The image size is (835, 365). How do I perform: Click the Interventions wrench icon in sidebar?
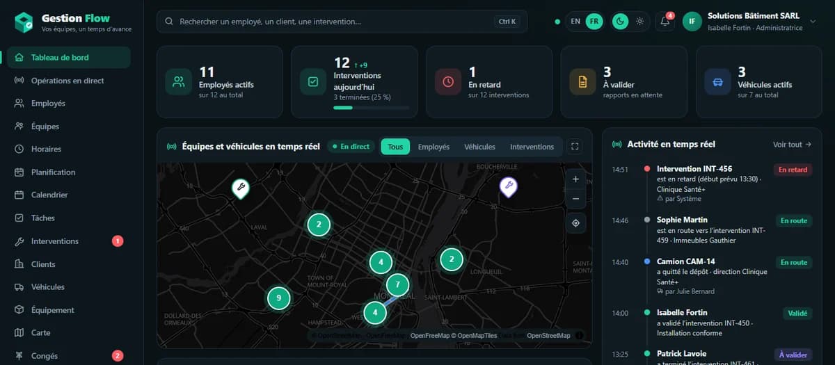point(19,241)
